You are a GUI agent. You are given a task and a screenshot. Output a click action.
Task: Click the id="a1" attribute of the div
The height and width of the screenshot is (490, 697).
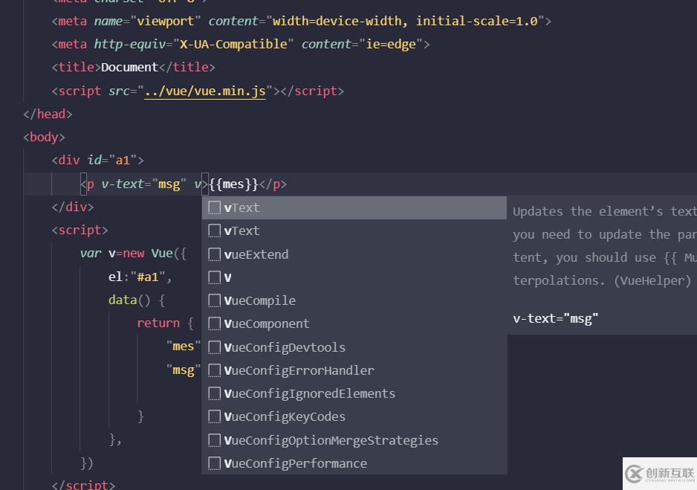pos(112,160)
